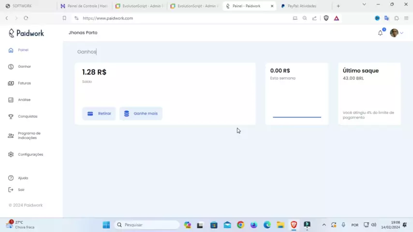Click the Conquistas trophy icon
The image size is (413, 232).
[11, 116]
